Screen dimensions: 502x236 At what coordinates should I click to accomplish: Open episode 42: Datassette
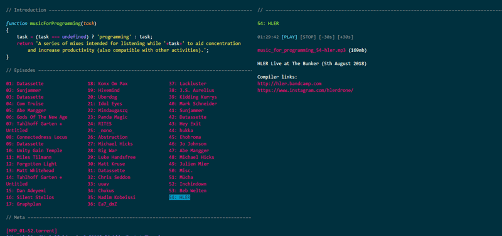pos(188,117)
